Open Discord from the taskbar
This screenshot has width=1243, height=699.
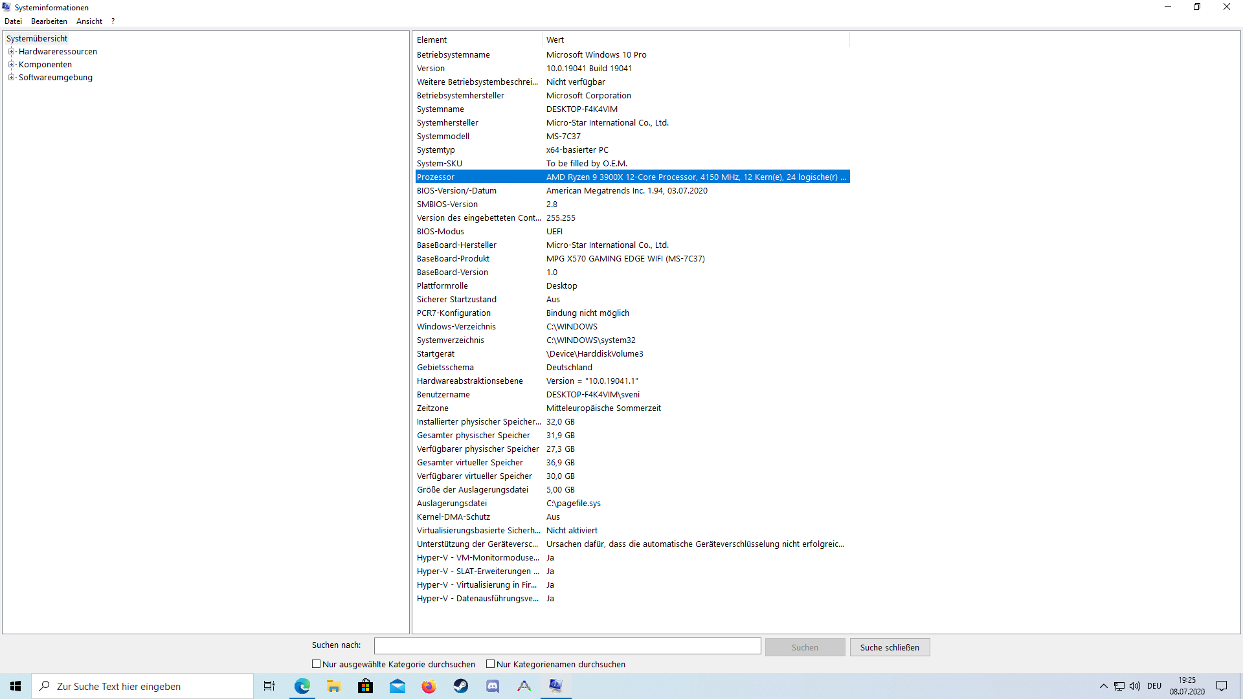tap(493, 686)
